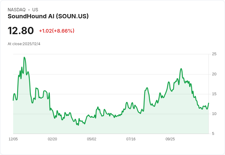225x155 pixels.
Task: Click the red +1.02(+8.66%) change value
Action: (57, 31)
